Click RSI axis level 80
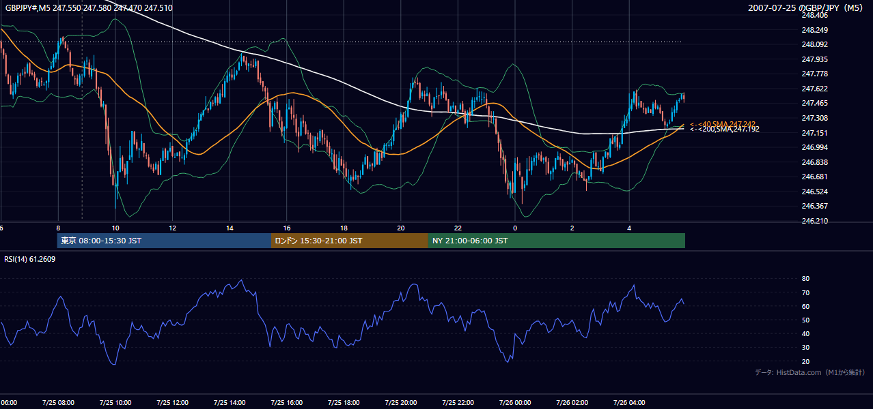The width and height of the screenshot is (873, 409). [x=805, y=279]
